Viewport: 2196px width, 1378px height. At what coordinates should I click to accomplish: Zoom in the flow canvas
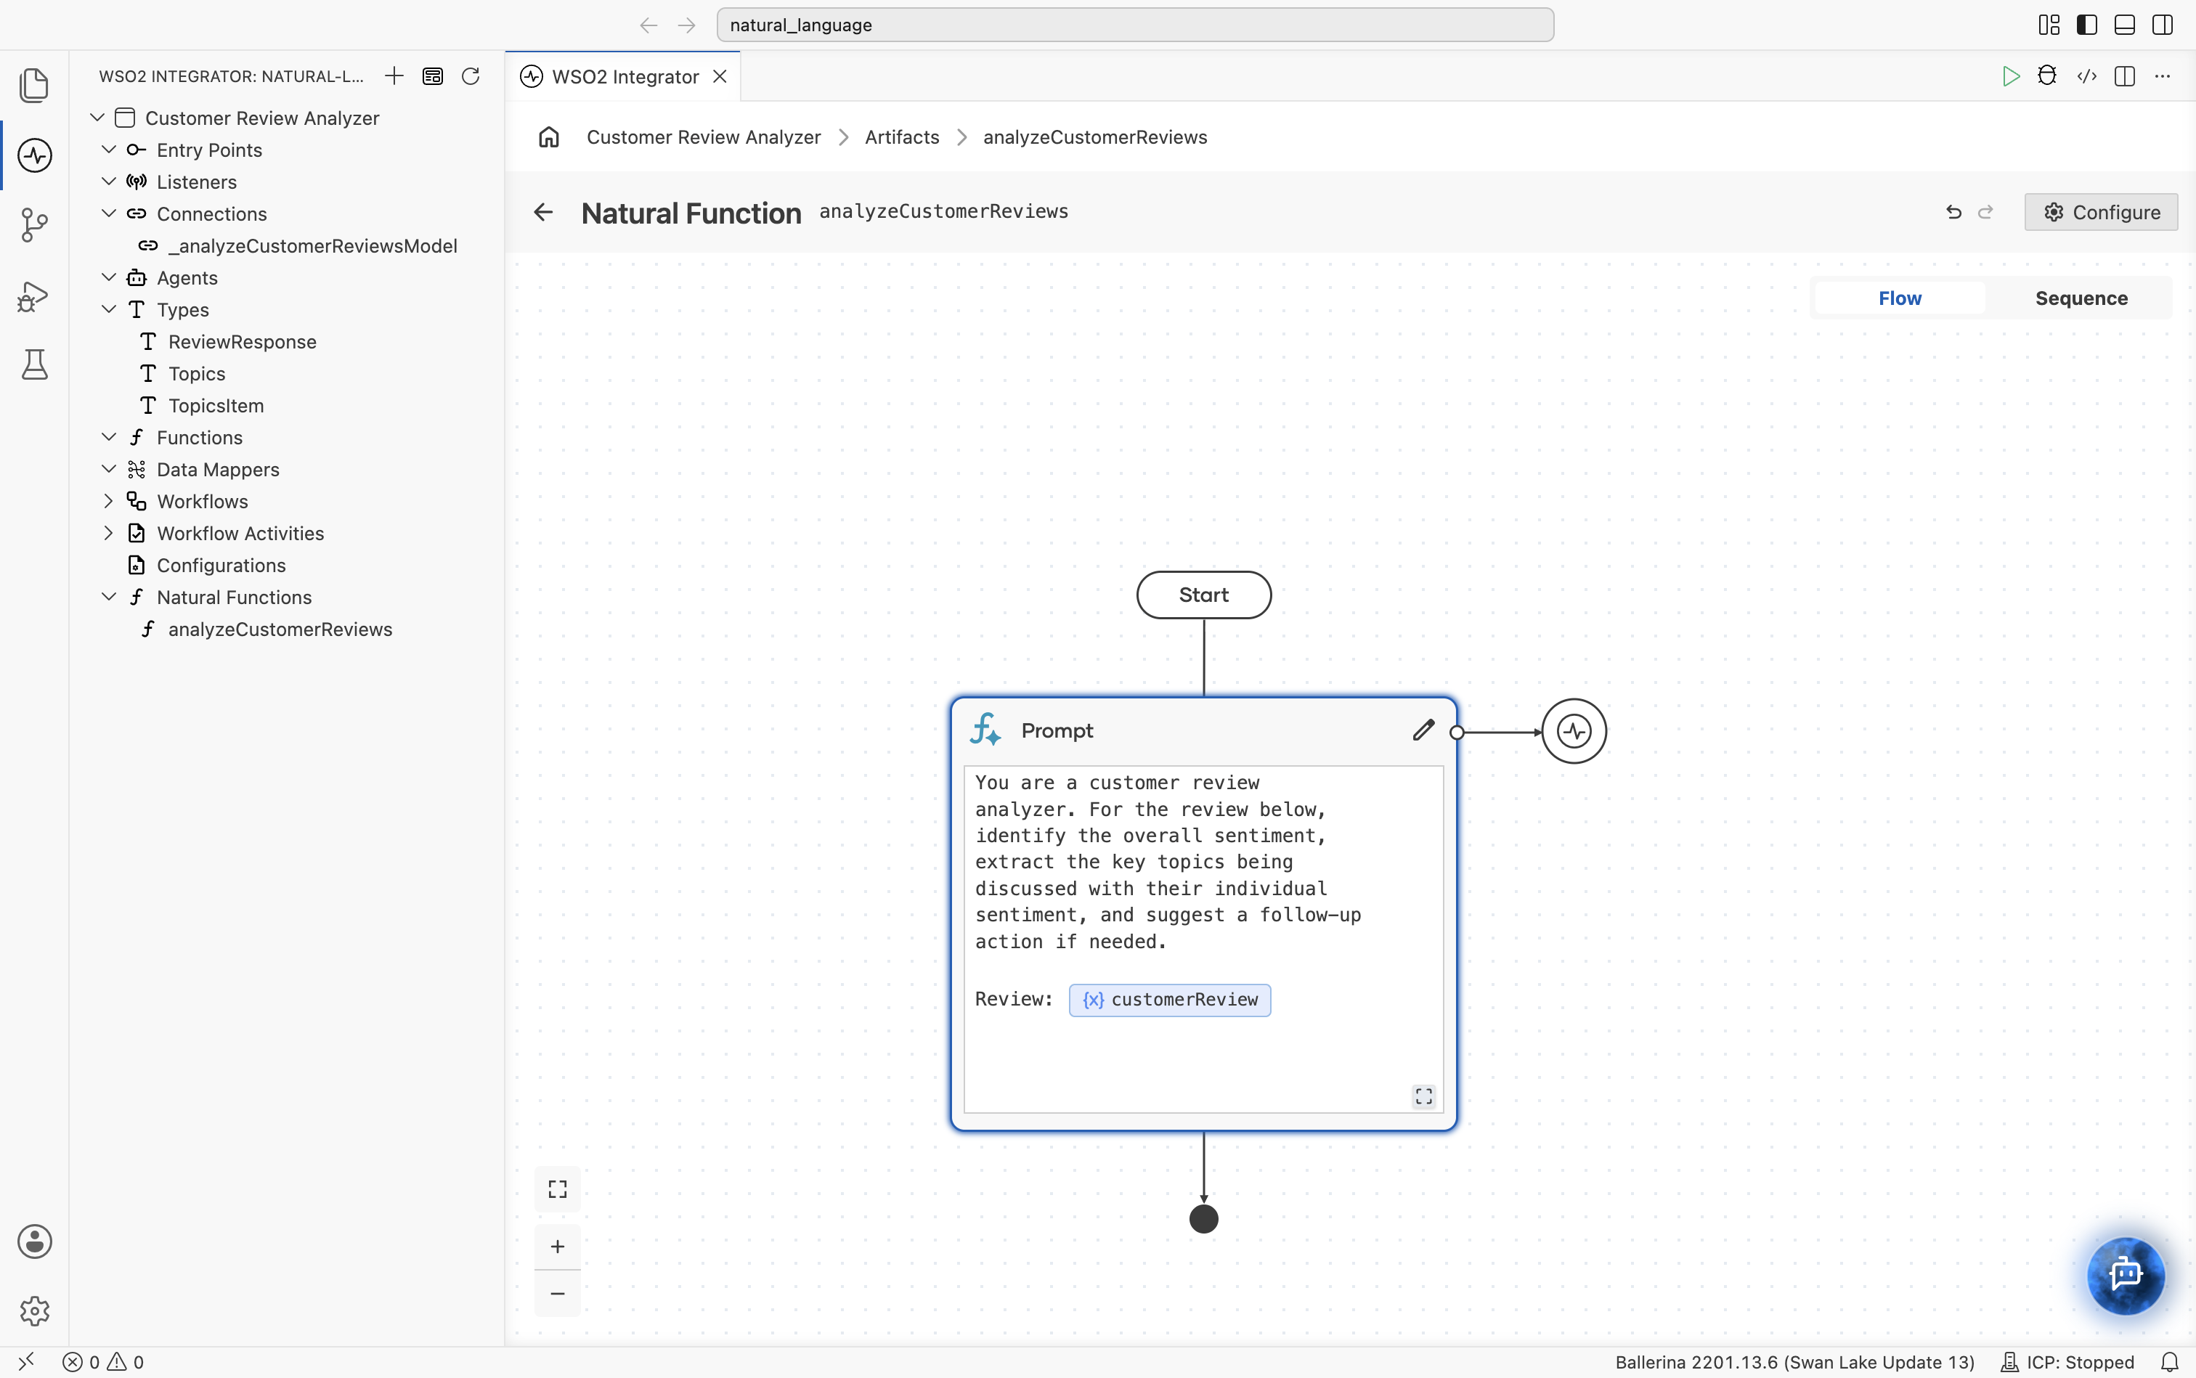click(558, 1246)
